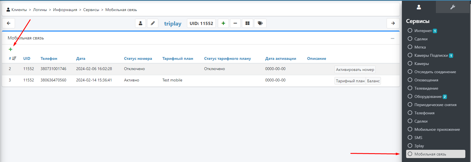Open Телефония in the services sidebar

point(436,113)
